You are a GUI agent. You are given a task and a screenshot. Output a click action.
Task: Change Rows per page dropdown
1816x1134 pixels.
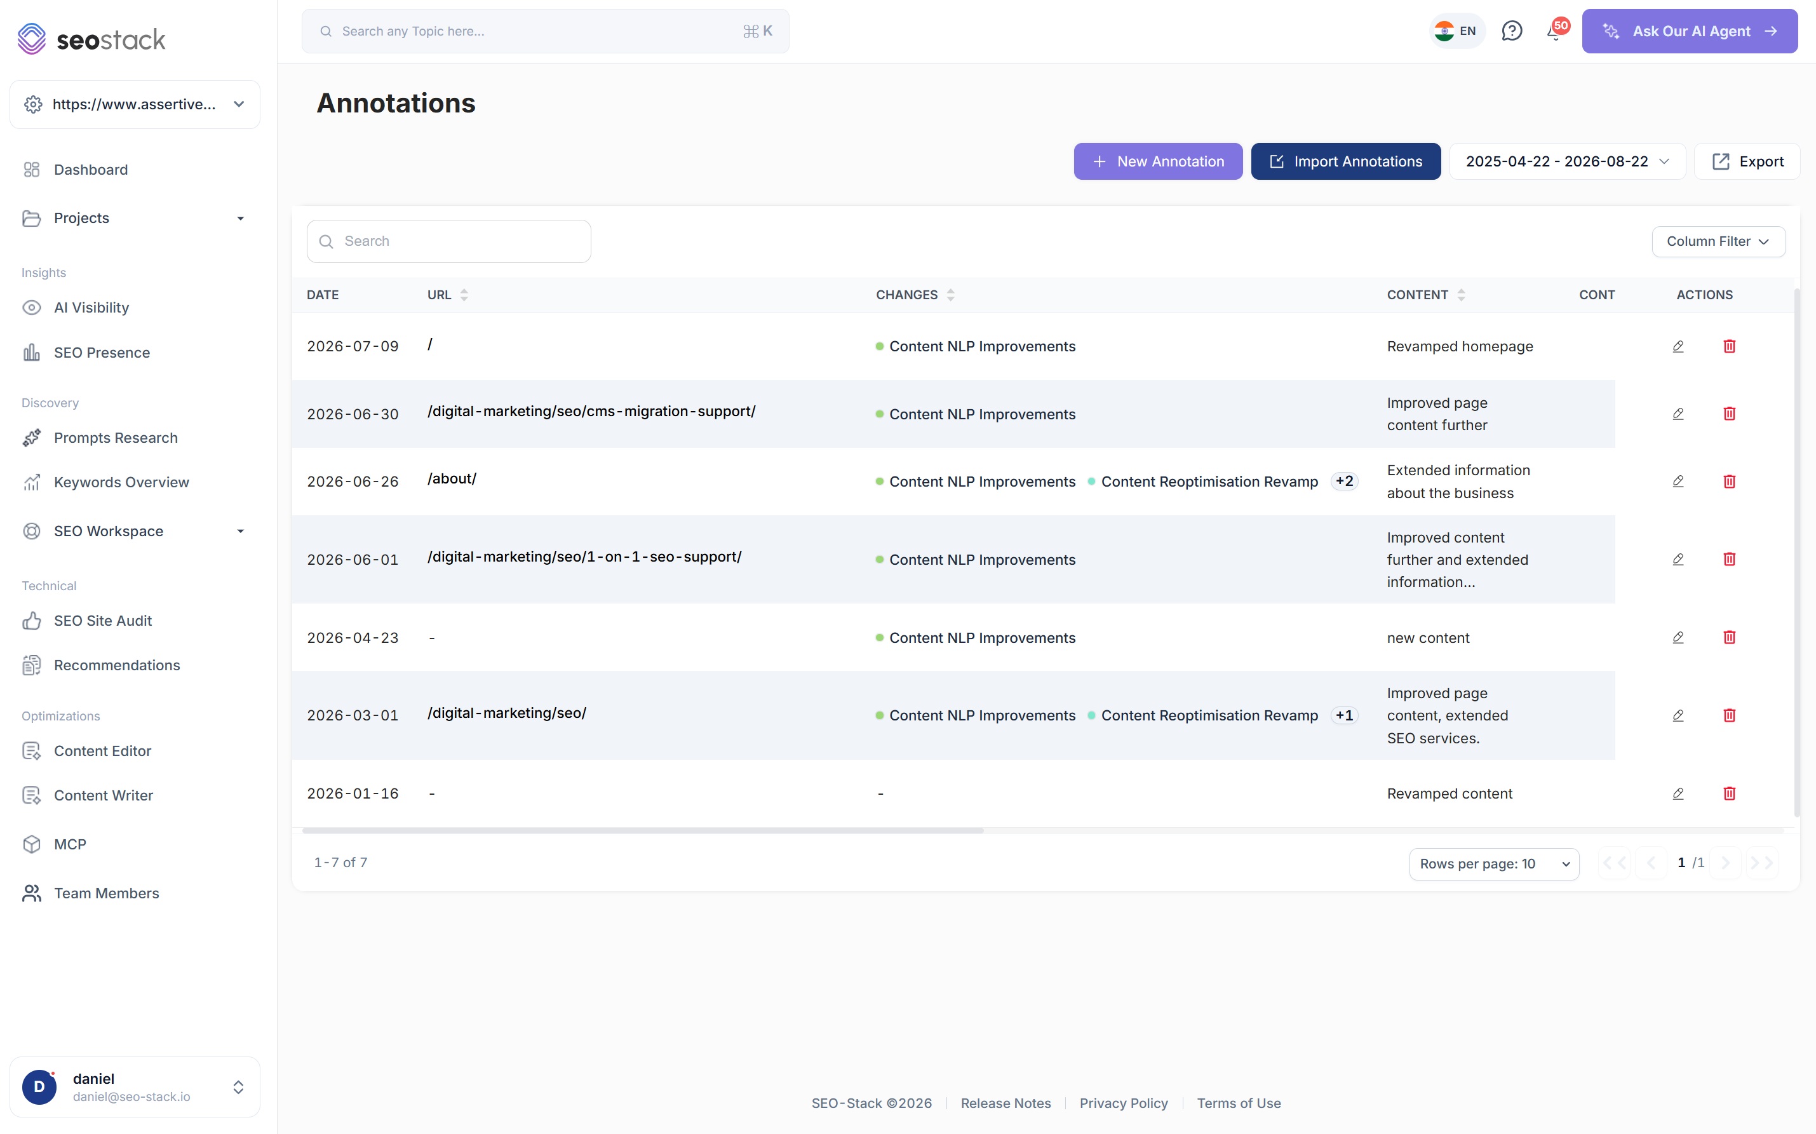coord(1493,864)
